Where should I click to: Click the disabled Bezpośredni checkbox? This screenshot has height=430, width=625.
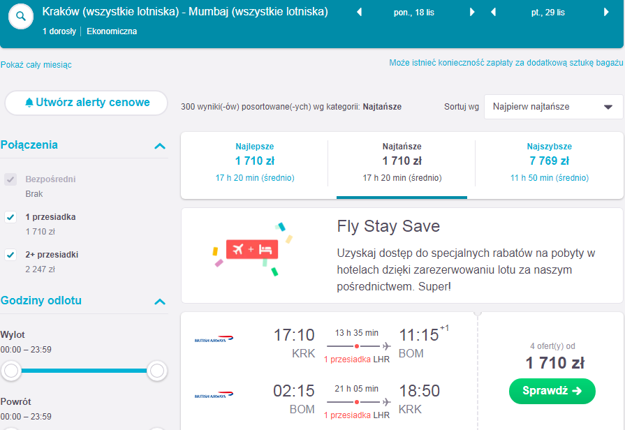click(x=10, y=179)
